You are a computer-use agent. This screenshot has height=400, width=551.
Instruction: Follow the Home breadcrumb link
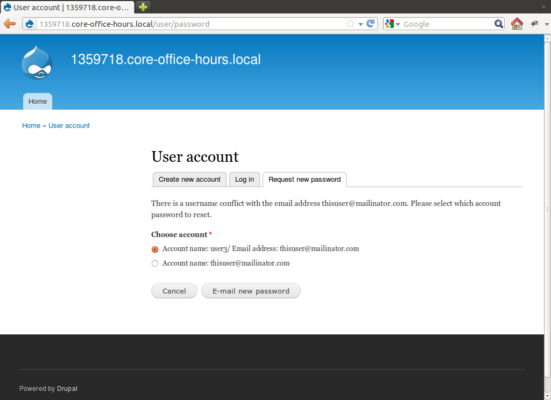(31, 126)
